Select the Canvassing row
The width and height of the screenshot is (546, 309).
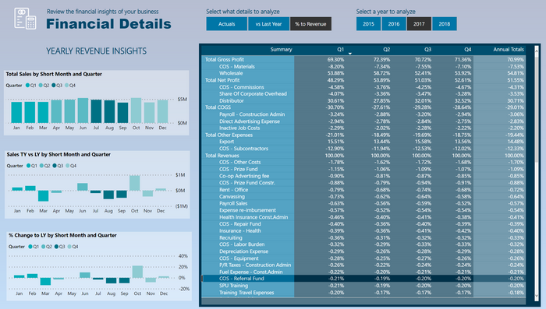(x=363, y=196)
